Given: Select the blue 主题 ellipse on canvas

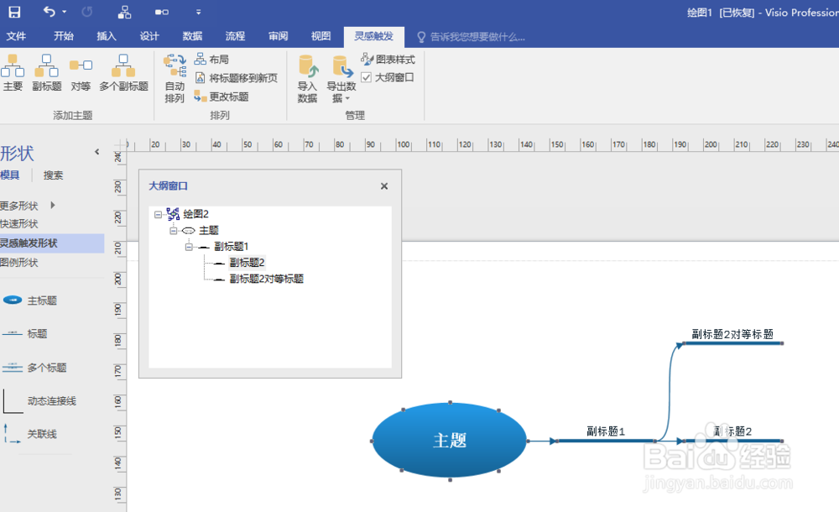Looking at the screenshot, I should (450, 440).
